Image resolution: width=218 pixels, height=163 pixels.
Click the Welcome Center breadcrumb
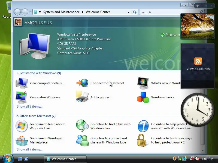[x=98, y=12]
